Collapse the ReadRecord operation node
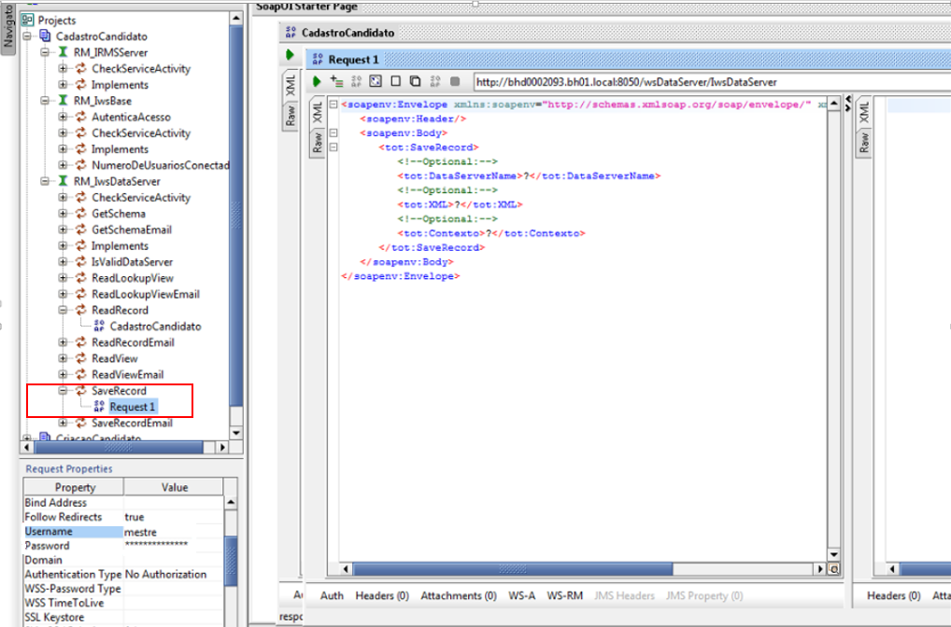951x627 pixels. click(x=64, y=310)
